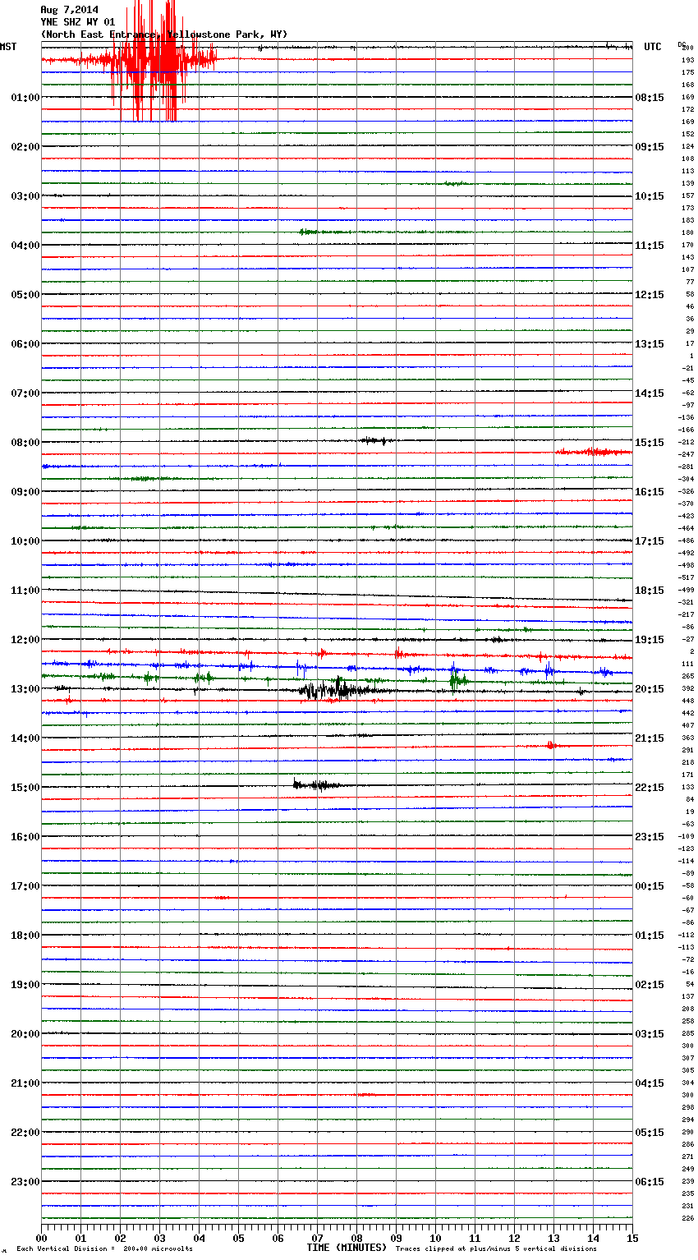Click the '03:15' UTC time label
The height and width of the screenshot is (1260, 698).
click(650, 1034)
